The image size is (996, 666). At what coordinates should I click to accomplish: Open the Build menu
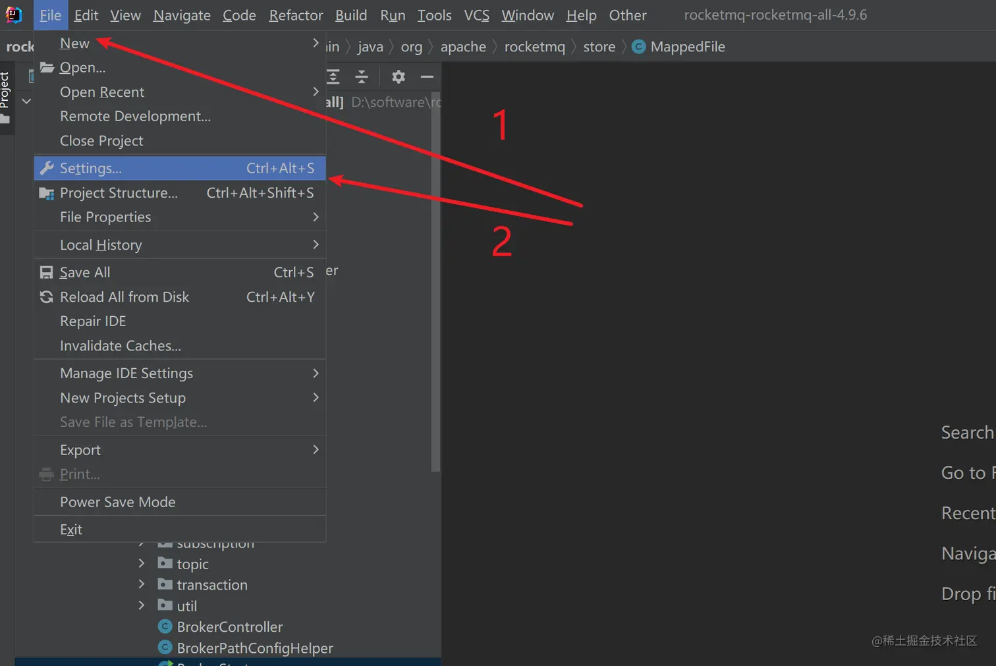[x=351, y=15]
